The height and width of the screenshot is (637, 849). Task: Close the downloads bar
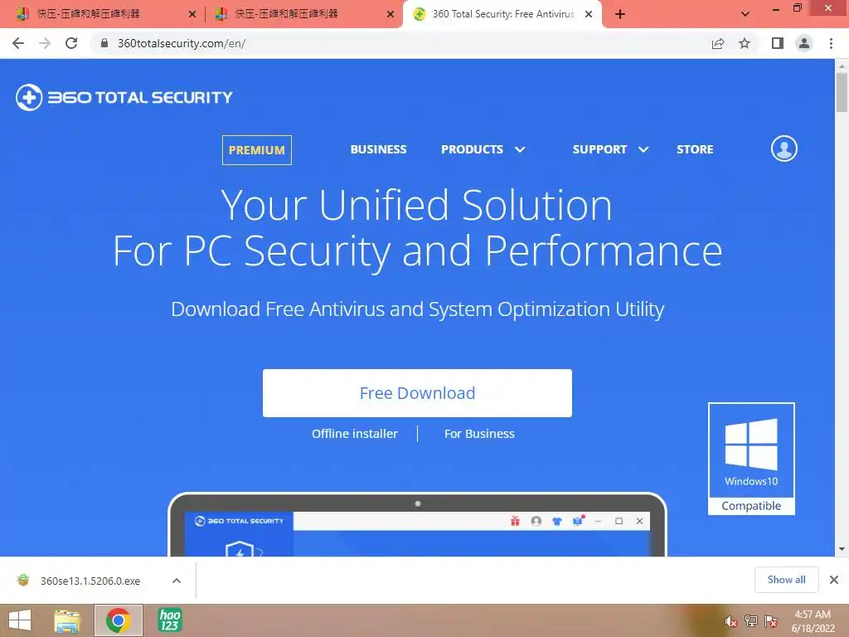click(x=834, y=580)
